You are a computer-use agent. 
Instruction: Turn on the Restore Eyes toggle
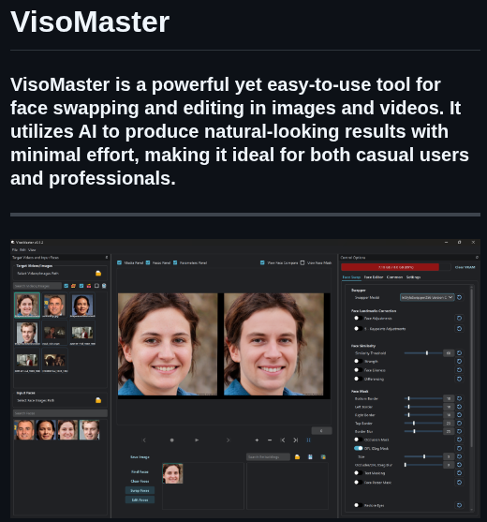click(x=358, y=505)
